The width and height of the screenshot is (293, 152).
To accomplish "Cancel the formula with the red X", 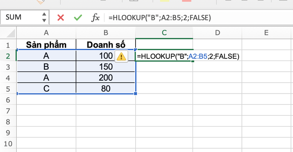I will 61,18.
